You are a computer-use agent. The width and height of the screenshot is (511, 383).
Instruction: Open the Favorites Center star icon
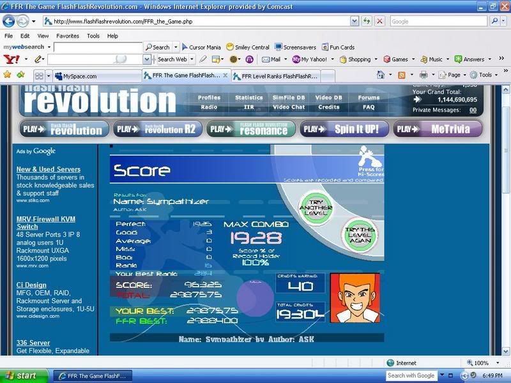click(x=7, y=75)
